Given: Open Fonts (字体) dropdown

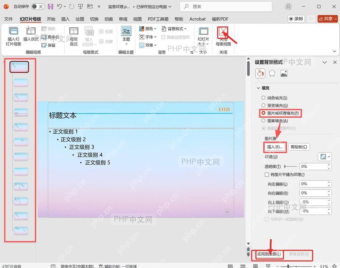Looking at the screenshot, I should pos(148,37).
